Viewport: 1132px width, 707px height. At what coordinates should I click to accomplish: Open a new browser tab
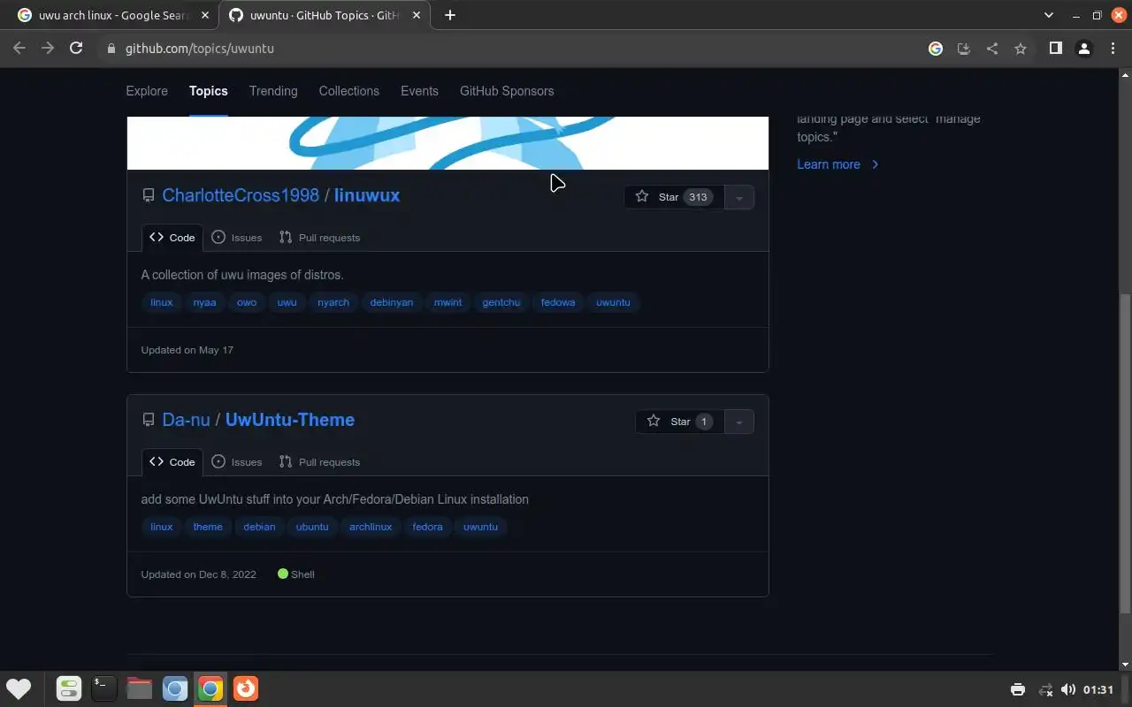point(450,15)
